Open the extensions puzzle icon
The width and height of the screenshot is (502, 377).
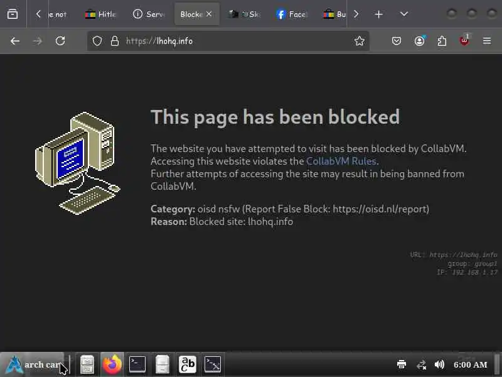point(442,41)
